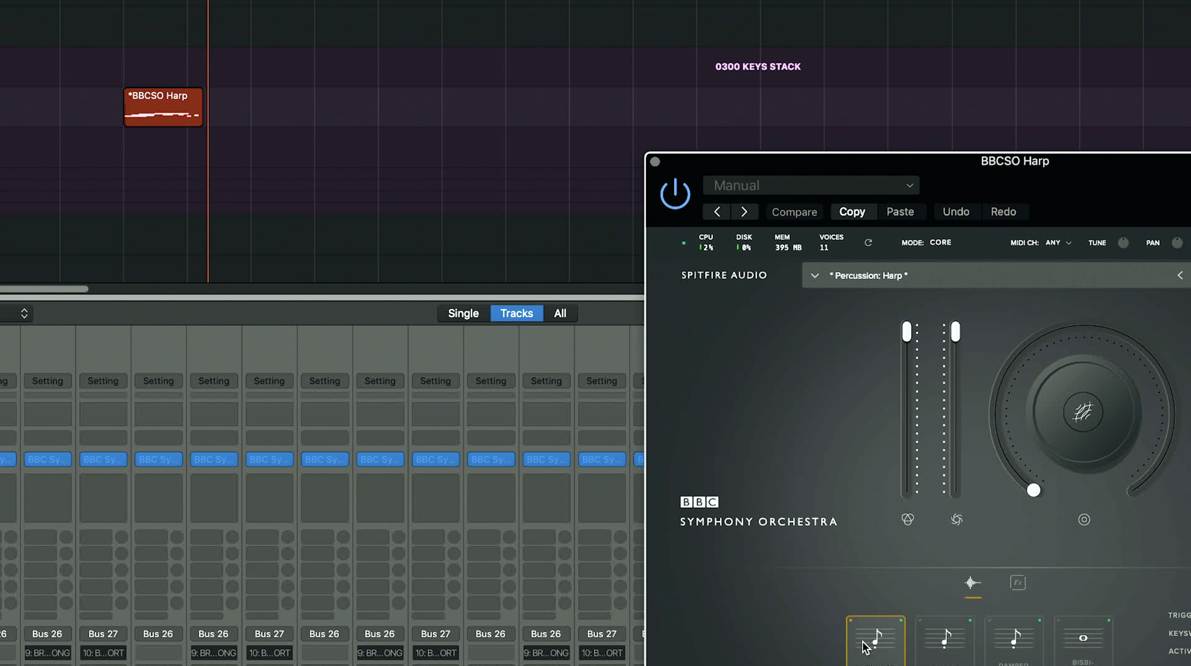Open the Fx panel icon
1191x666 pixels.
coord(1018,582)
